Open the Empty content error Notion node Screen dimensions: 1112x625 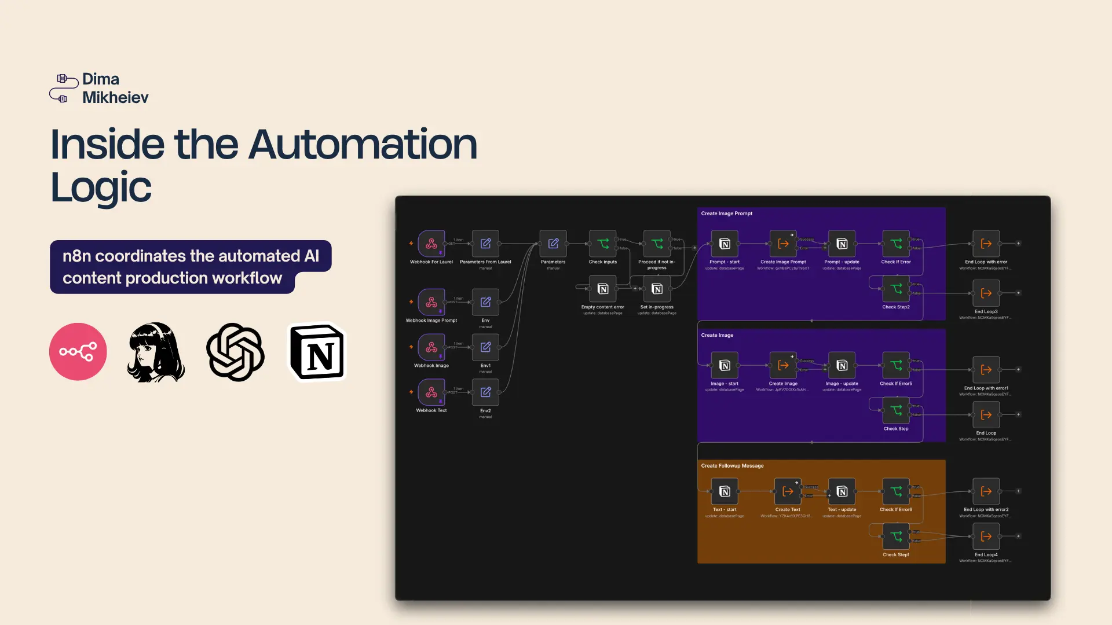603,289
